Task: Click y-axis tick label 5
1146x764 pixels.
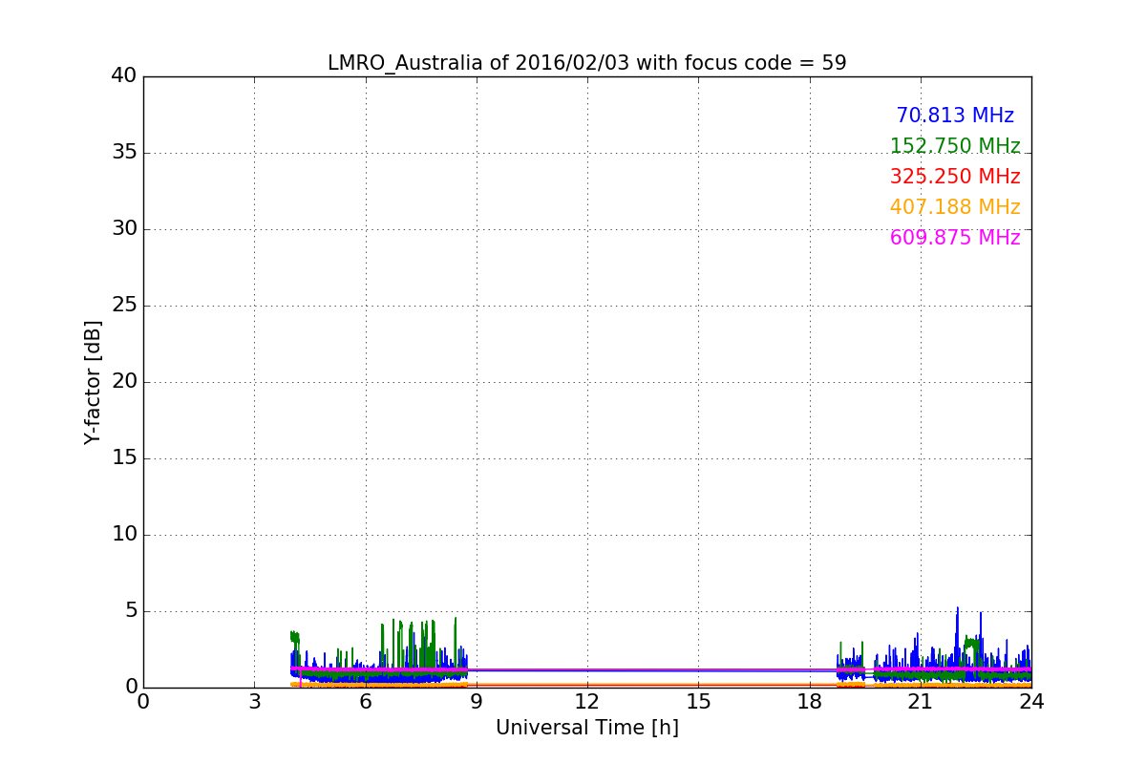Action: tap(130, 611)
